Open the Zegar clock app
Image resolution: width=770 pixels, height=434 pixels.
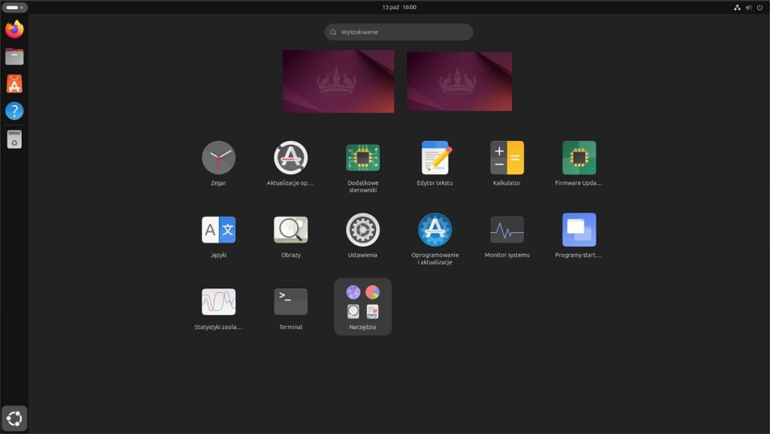[x=218, y=158]
